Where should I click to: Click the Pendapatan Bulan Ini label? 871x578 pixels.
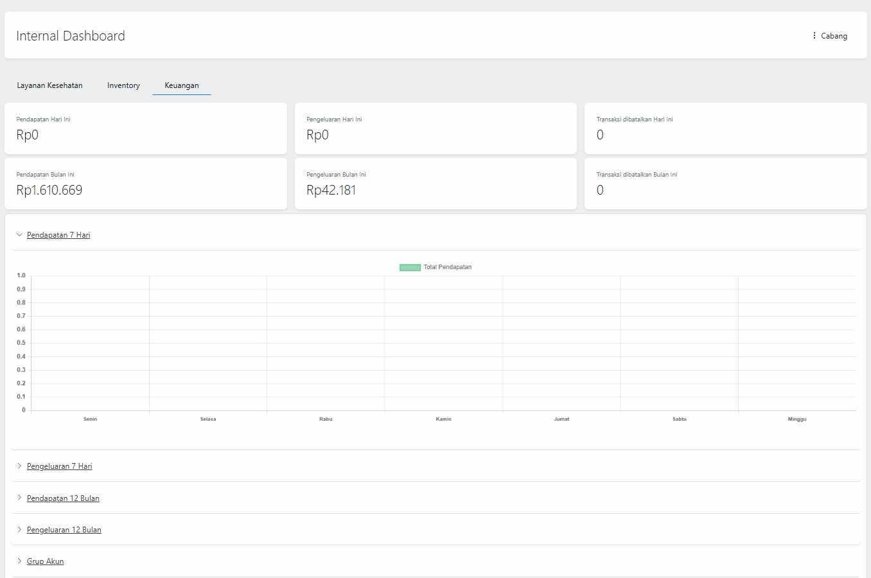45,175
